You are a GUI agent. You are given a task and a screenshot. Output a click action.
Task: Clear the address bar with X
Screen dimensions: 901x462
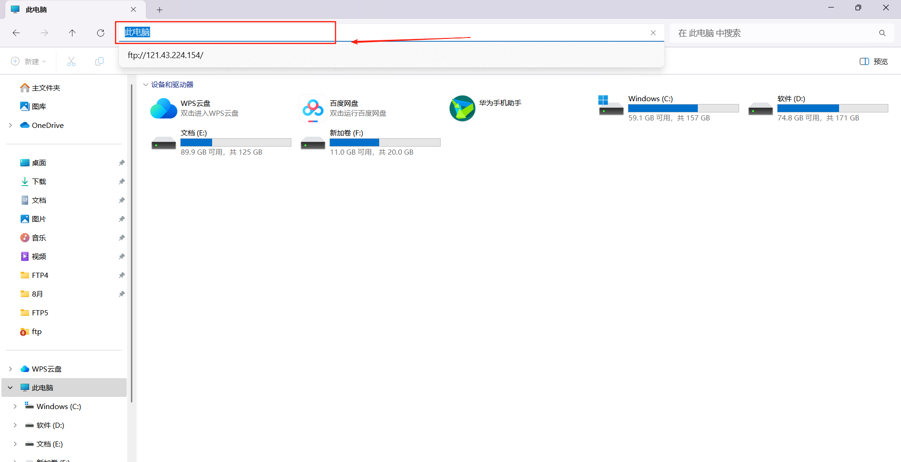653,33
